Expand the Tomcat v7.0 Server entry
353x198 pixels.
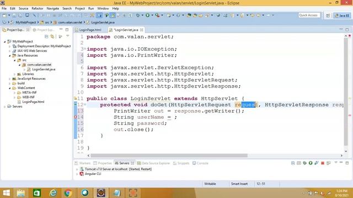click(x=77, y=169)
